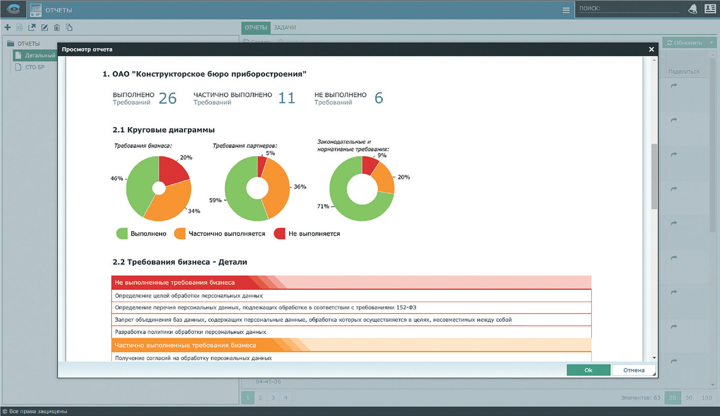Image resolution: width=720 pixels, height=416 pixels.
Task: Click the Просмотр отчета dialog title
Action: pyautogui.click(x=87, y=49)
